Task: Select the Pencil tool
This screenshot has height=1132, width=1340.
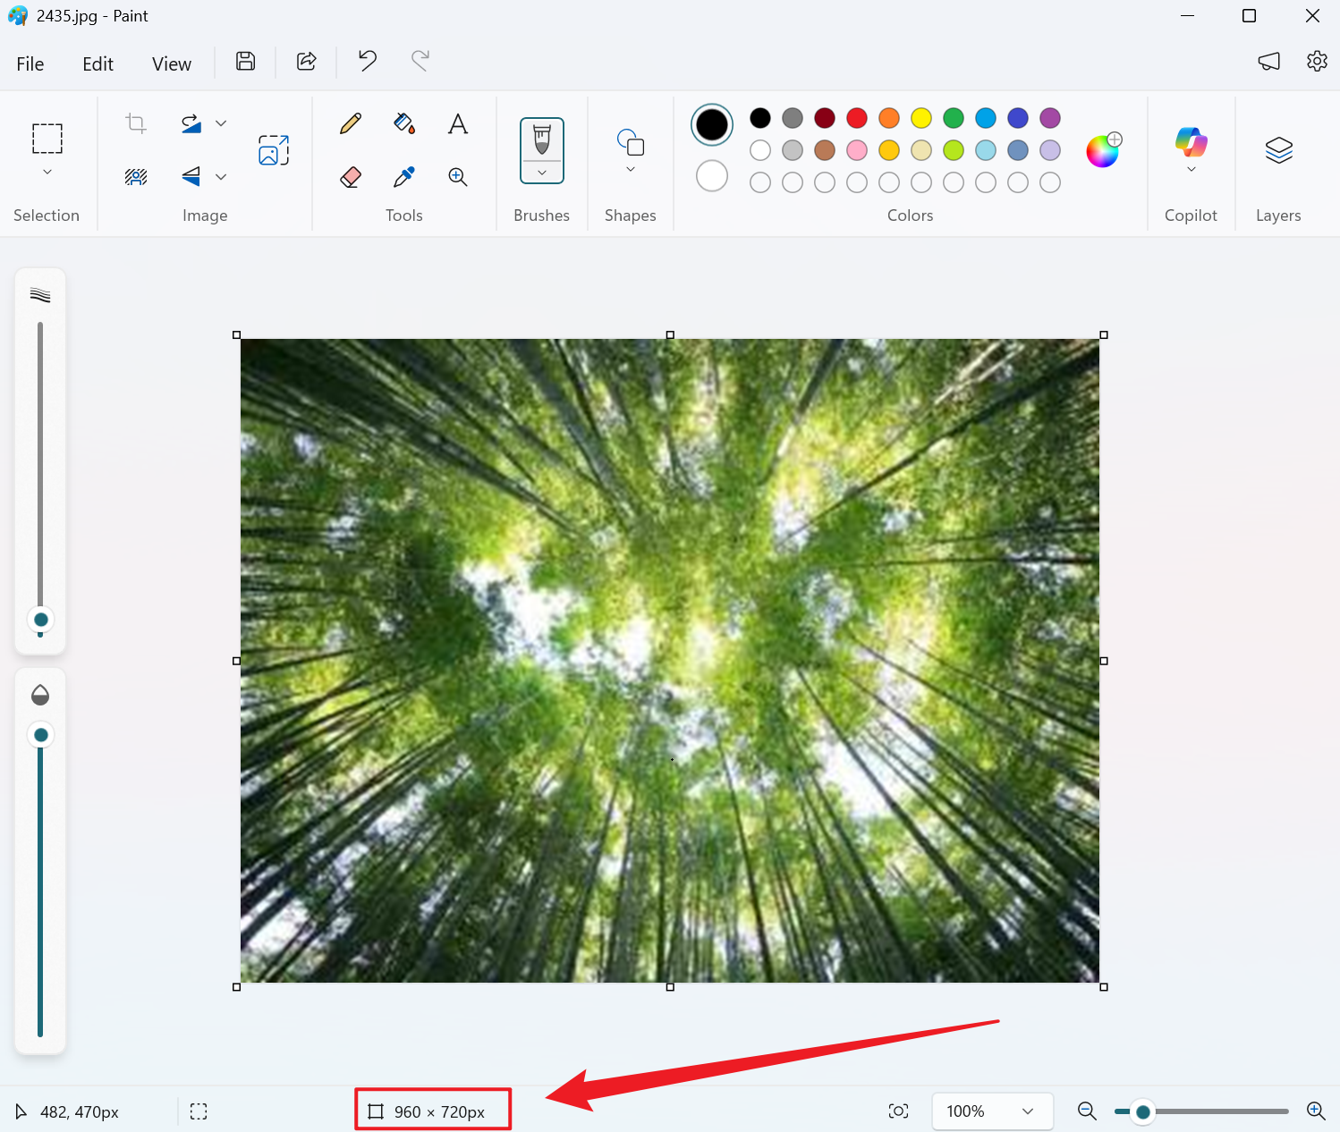Action: 351,123
